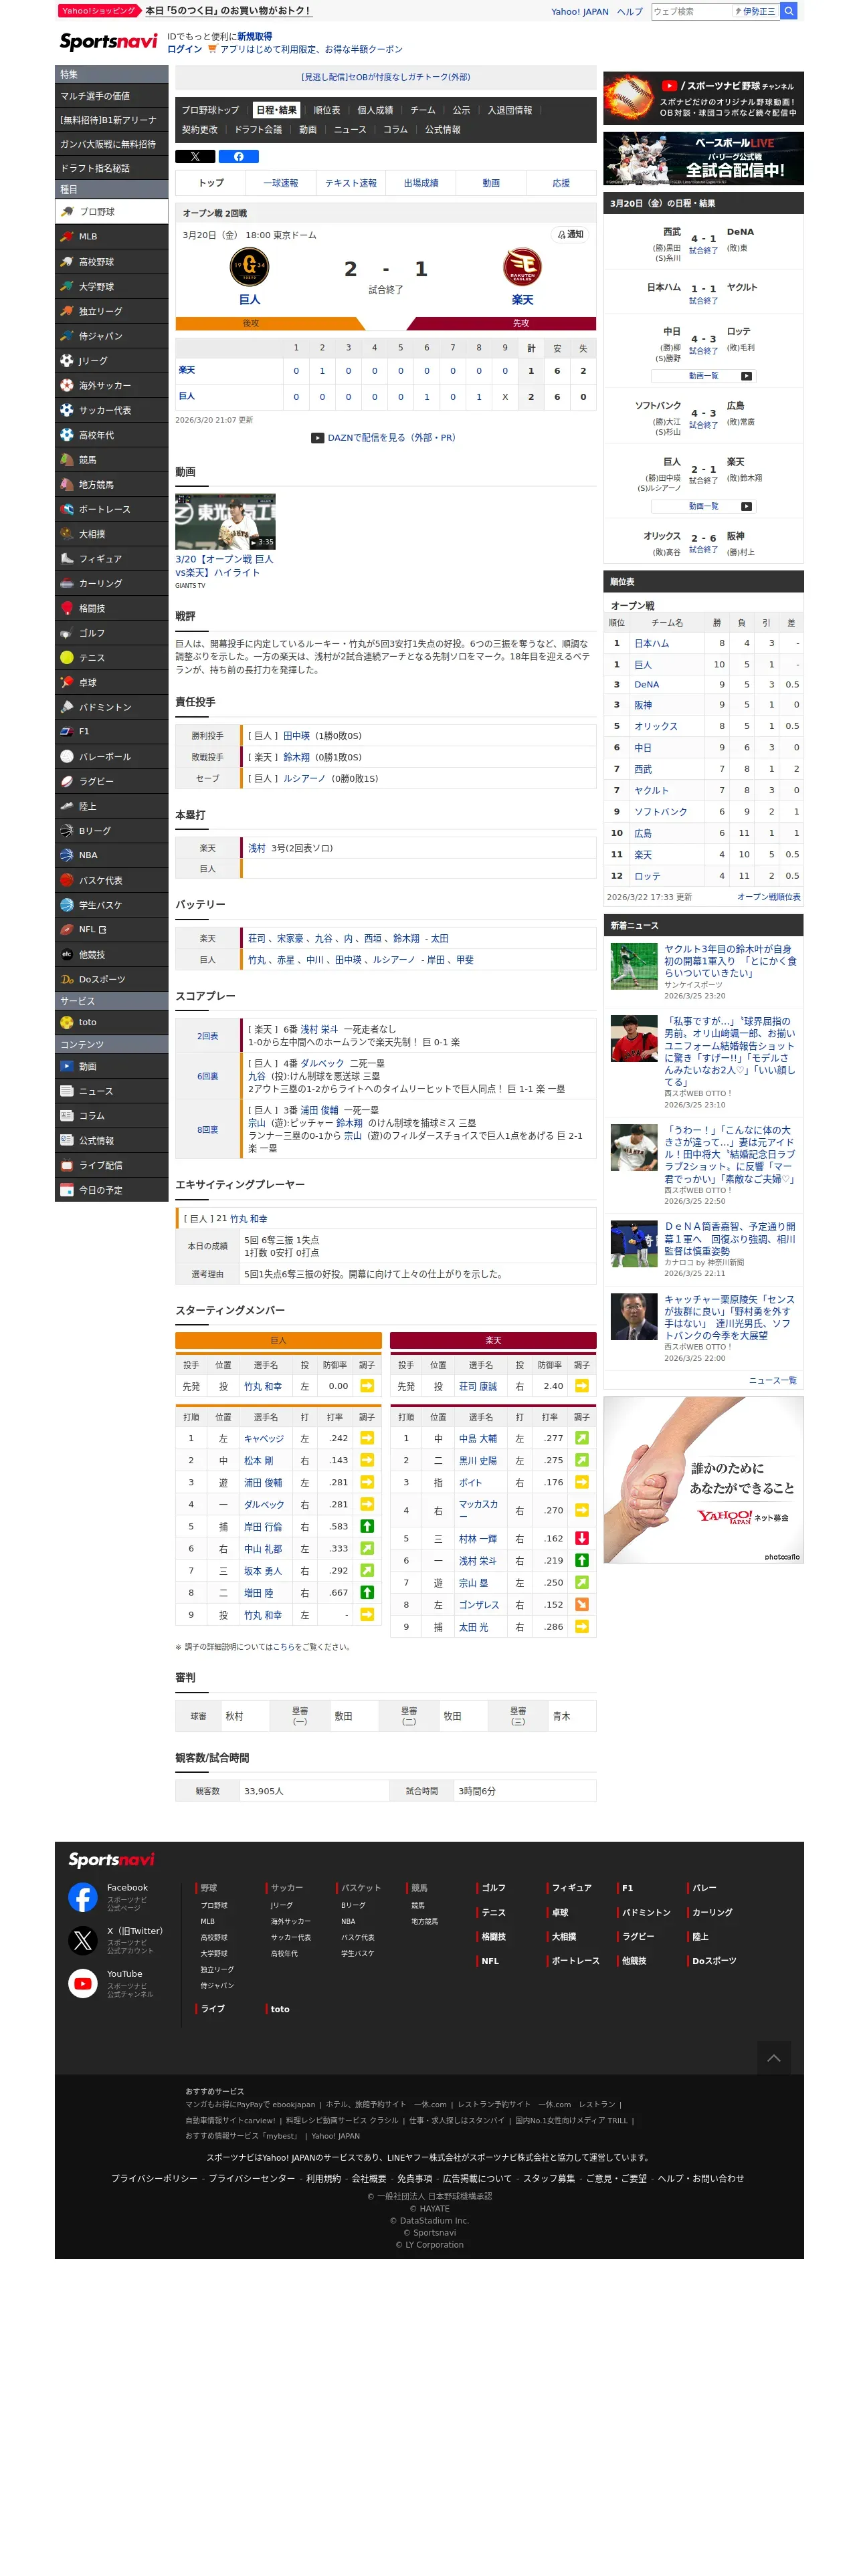
Task: Share the game on X
Action: (x=195, y=156)
